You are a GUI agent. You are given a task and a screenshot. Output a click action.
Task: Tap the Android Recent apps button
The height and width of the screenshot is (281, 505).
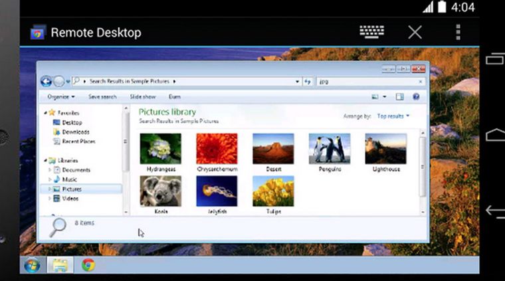(x=495, y=58)
